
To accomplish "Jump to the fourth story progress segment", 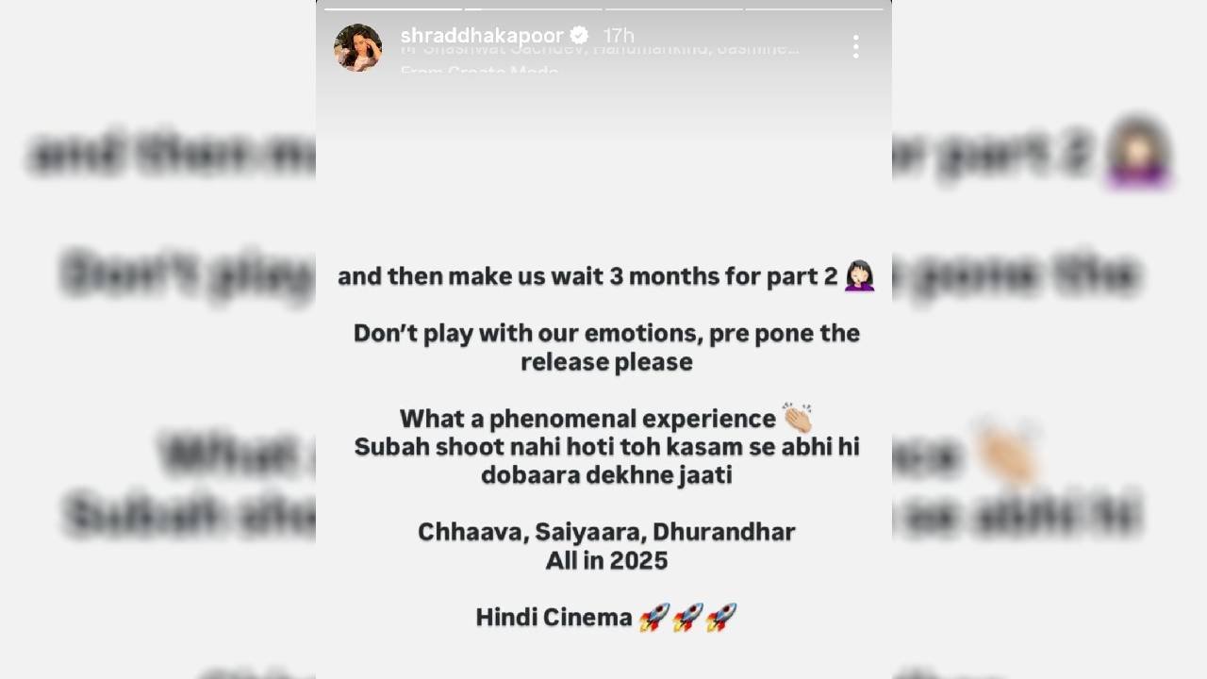I will pyautogui.click(x=815, y=9).
